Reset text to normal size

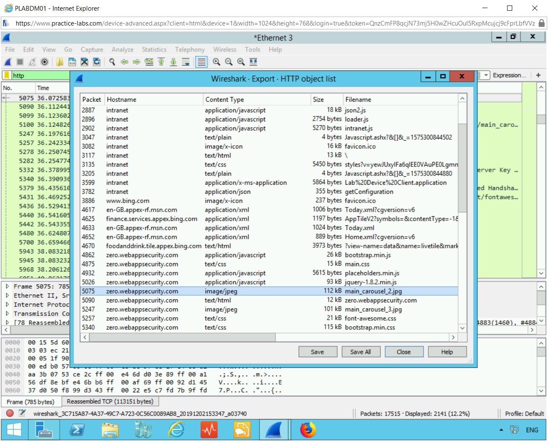pyautogui.click(x=241, y=62)
